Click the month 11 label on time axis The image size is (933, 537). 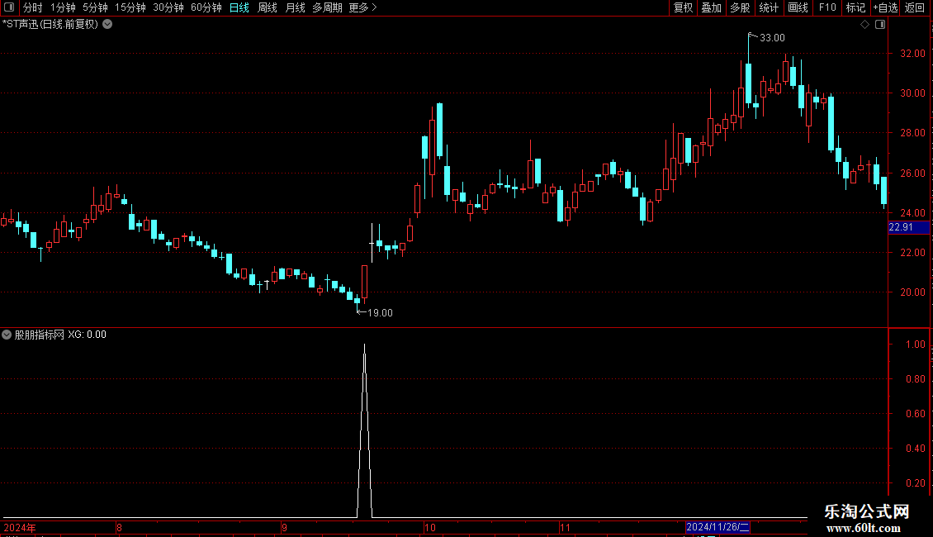[x=565, y=527]
